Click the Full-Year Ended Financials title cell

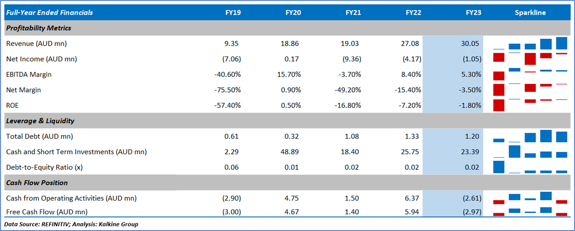[x=50, y=12]
